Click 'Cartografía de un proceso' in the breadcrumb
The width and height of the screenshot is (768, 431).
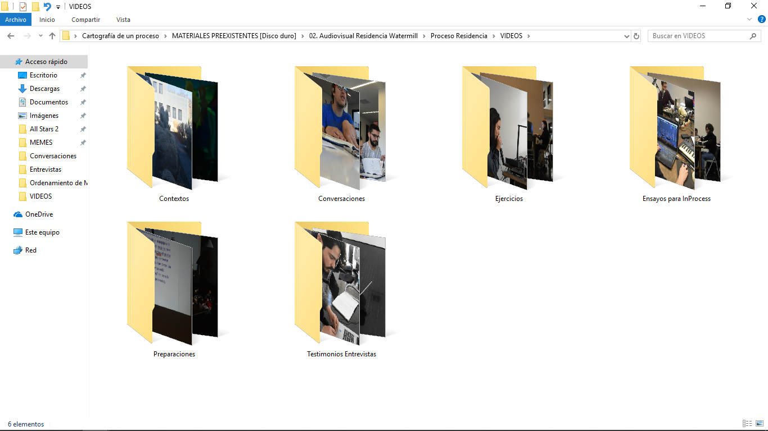click(120, 36)
